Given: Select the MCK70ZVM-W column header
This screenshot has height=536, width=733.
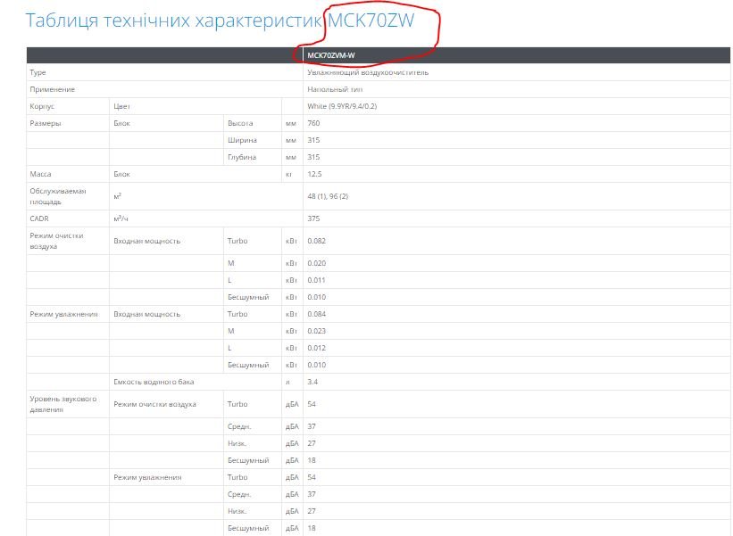Looking at the screenshot, I should (330, 55).
